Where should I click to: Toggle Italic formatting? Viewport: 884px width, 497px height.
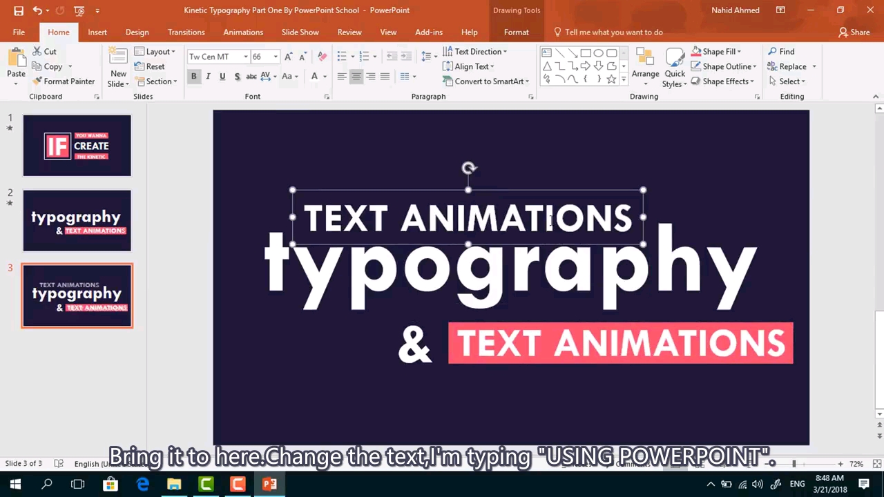click(208, 77)
